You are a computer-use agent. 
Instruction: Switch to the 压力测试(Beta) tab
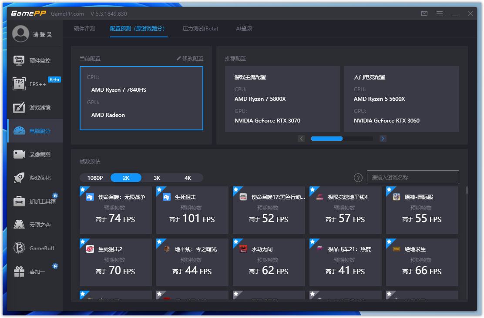[x=200, y=29]
